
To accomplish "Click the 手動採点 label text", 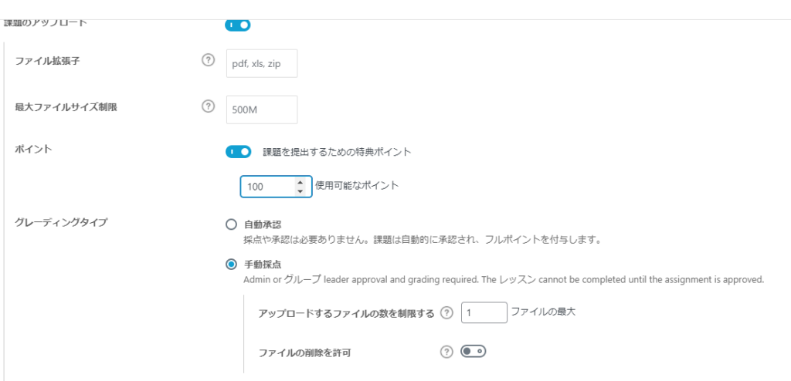I will 259,265.
